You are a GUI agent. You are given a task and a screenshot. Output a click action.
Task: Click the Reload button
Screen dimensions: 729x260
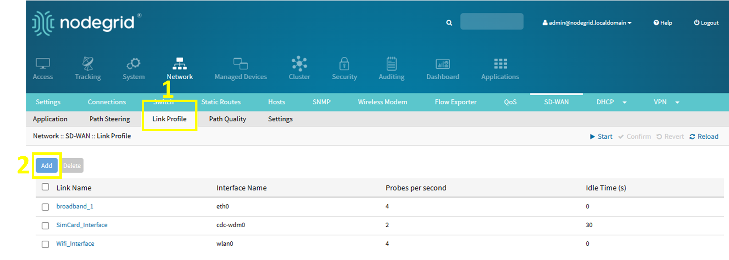[x=704, y=136]
